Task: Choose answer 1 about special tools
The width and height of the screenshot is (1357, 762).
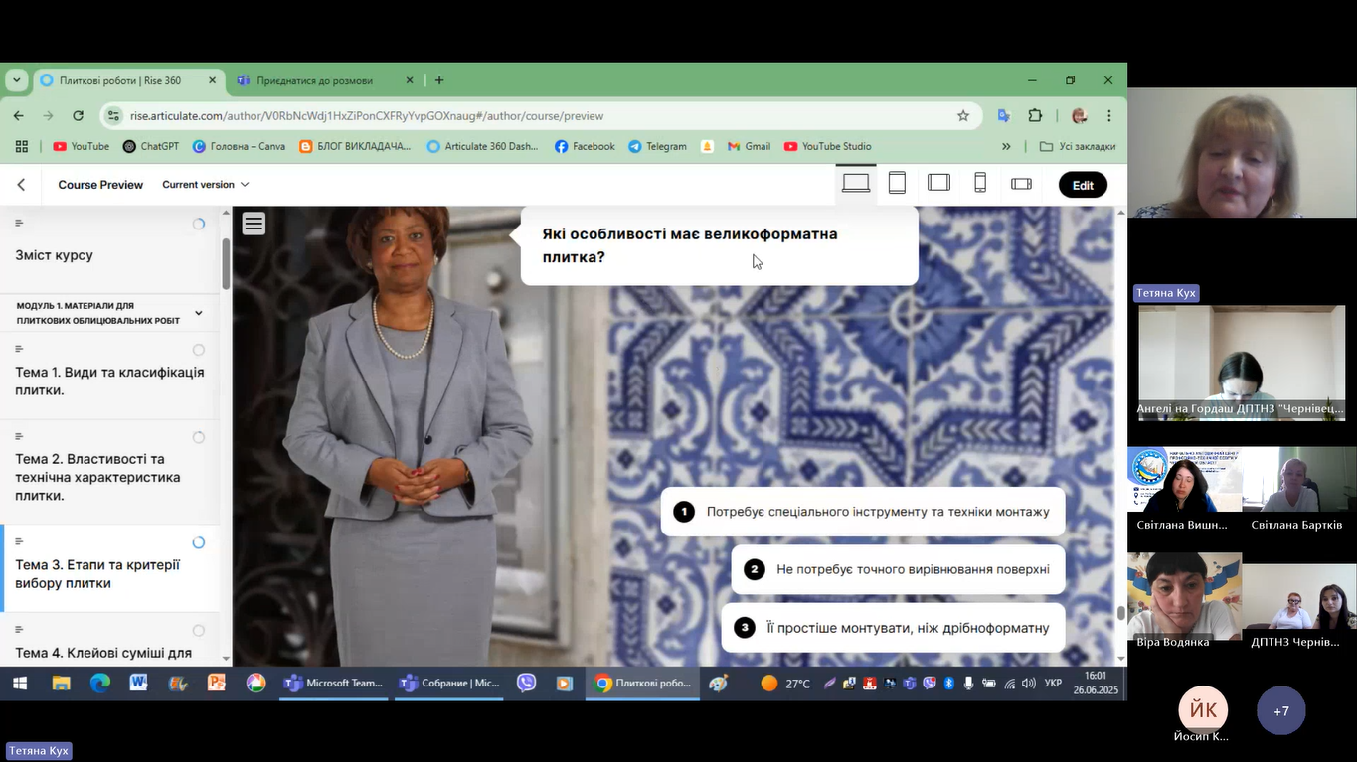Action: pos(863,512)
